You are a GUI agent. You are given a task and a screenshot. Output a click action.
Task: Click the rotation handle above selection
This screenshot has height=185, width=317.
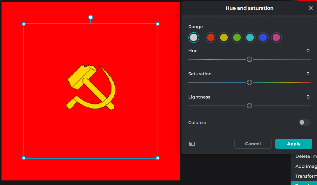91,17
